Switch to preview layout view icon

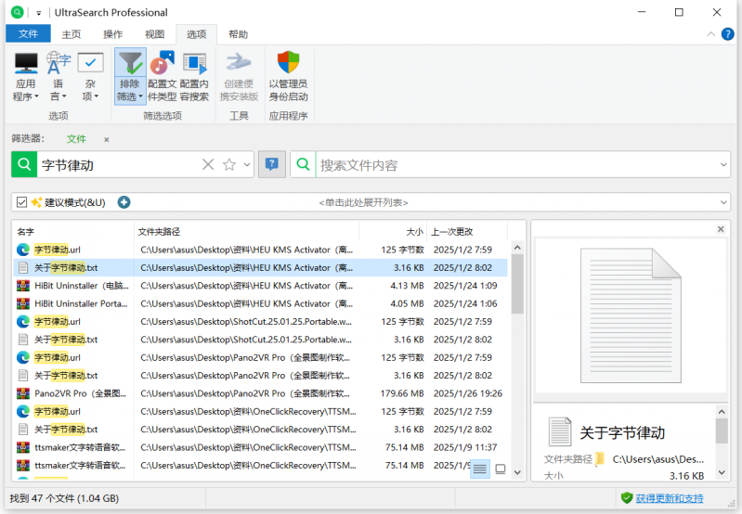point(501,469)
